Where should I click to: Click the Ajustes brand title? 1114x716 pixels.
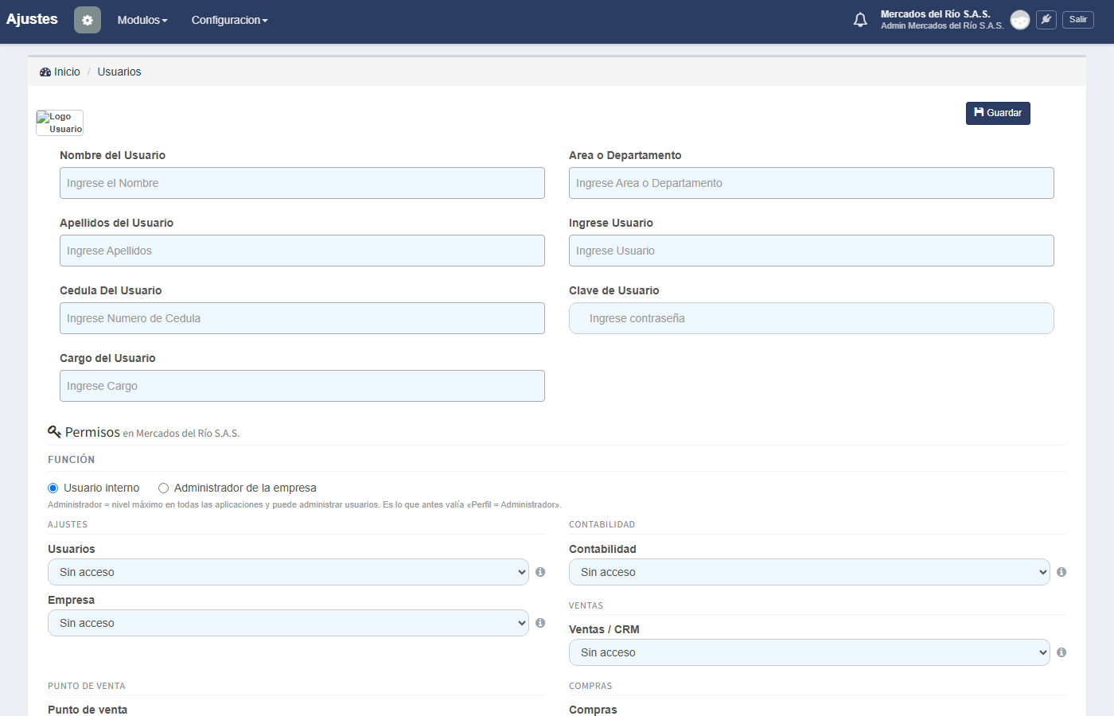click(x=32, y=19)
